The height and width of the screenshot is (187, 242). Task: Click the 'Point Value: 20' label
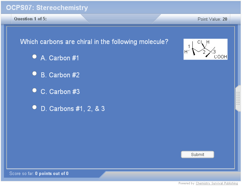212,19
